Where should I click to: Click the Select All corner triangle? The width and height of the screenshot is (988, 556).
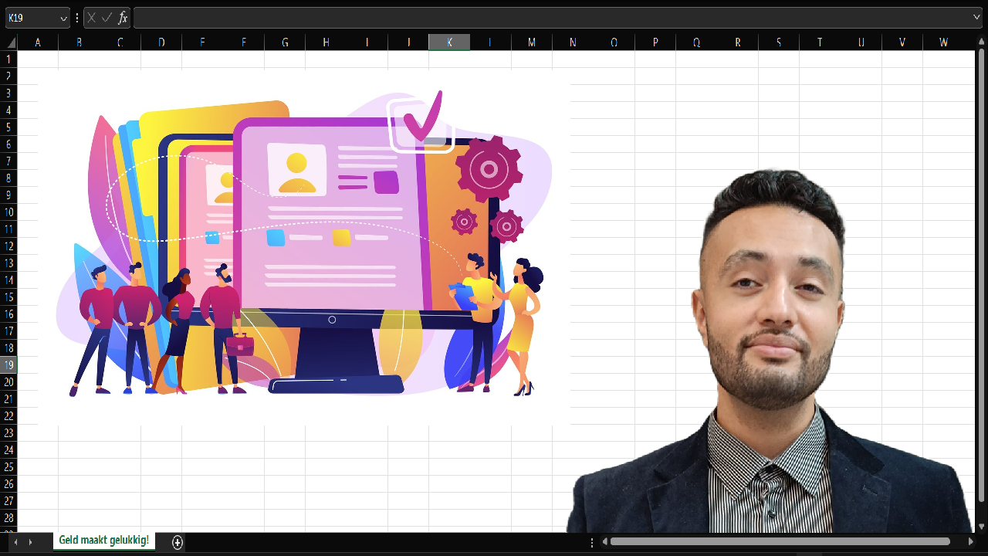coord(10,42)
